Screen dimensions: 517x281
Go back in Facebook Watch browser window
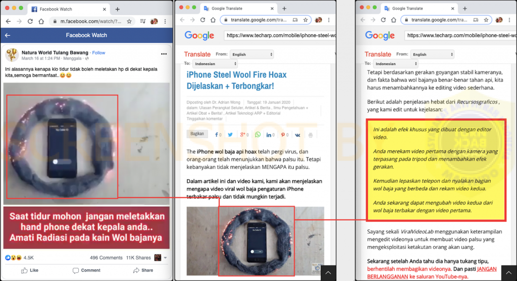(8, 21)
